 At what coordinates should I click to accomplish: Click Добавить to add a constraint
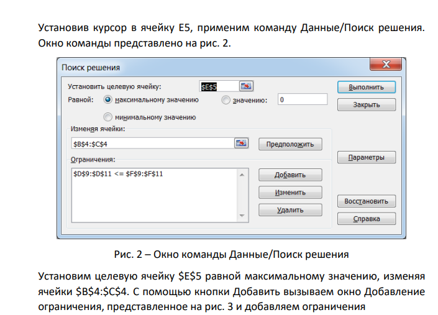pyautogui.click(x=290, y=175)
